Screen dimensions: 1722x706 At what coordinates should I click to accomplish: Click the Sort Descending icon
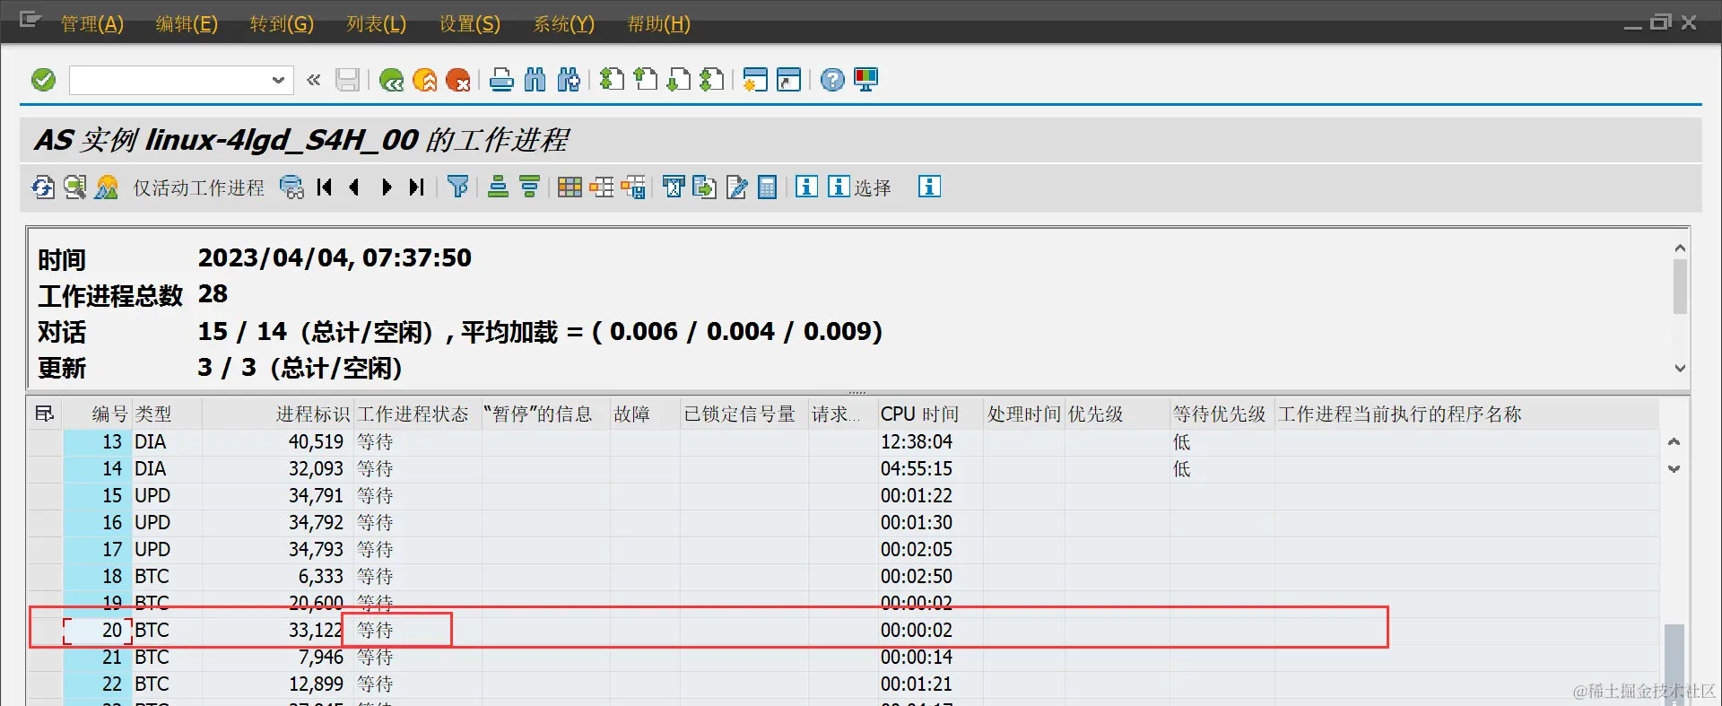pyautogui.click(x=530, y=187)
